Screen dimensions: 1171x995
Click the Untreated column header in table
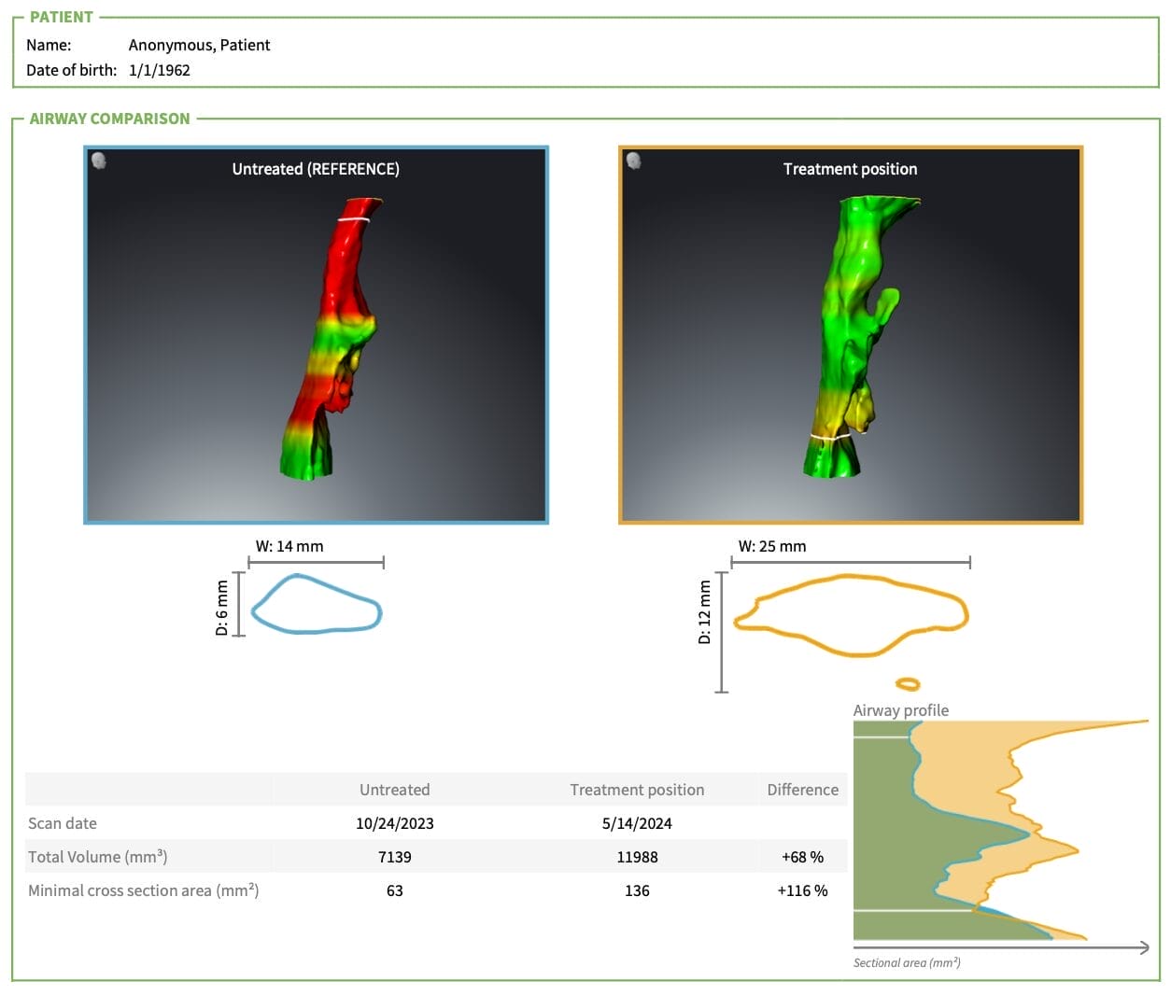(394, 790)
